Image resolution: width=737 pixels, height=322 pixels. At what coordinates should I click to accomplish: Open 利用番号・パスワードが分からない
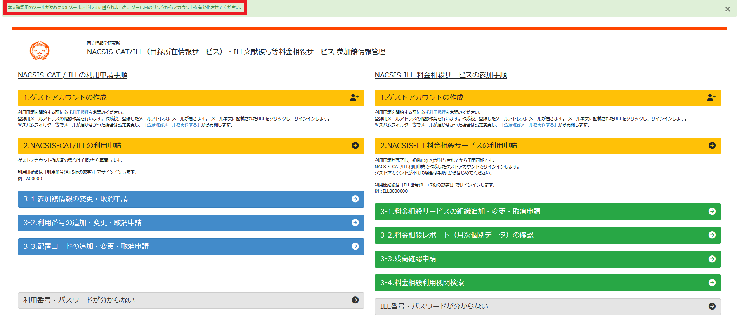[191, 300]
